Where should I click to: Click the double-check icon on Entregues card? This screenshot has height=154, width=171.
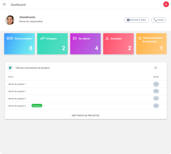coord(42,38)
